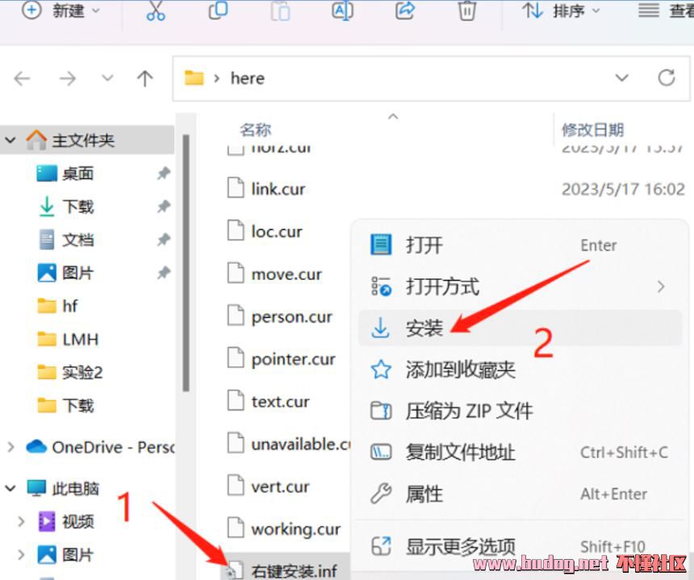Expand the OneDrive tree node

(x=10, y=447)
